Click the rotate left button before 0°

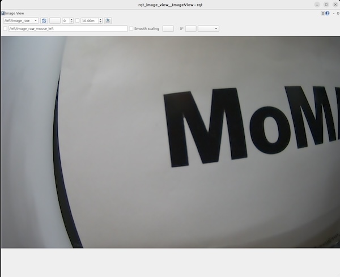tap(168, 29)
